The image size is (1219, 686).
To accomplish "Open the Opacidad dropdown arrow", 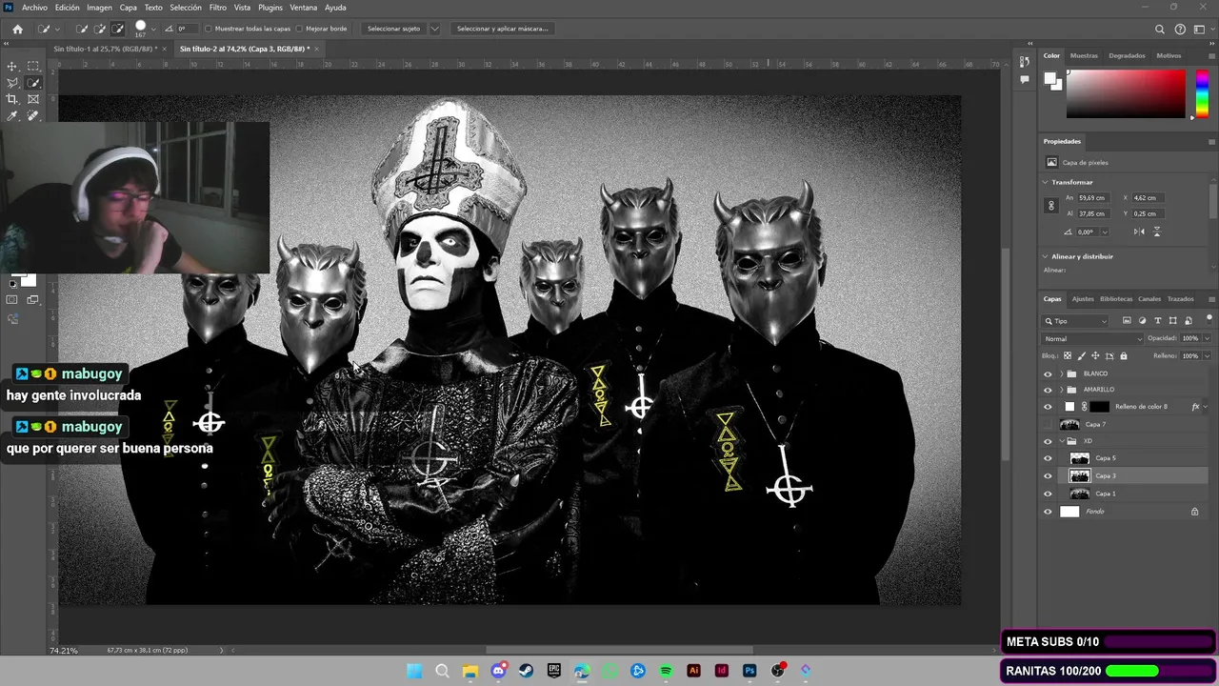I will point(1208,338).
